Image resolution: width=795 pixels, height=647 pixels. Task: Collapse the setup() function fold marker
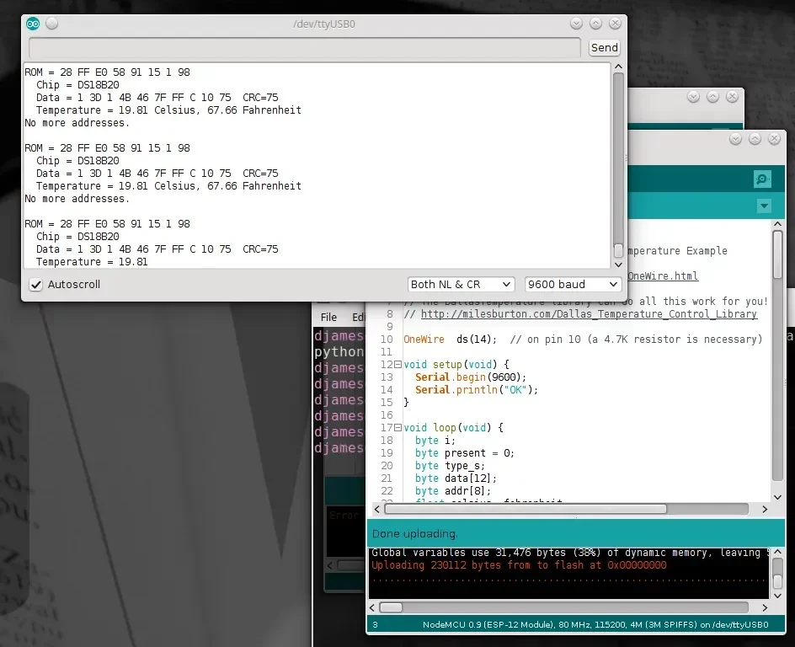tap(398, 365)
